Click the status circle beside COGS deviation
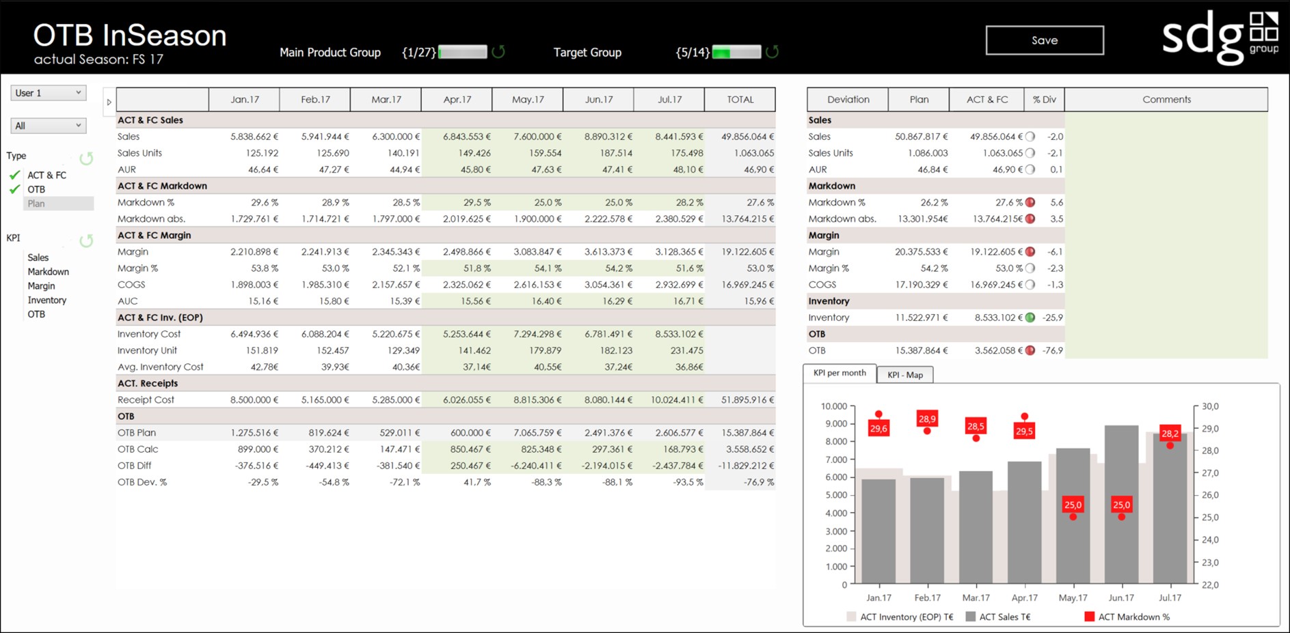This screenshot has height=633, width=1290. pyautogui.click(x=1030, y=284)
